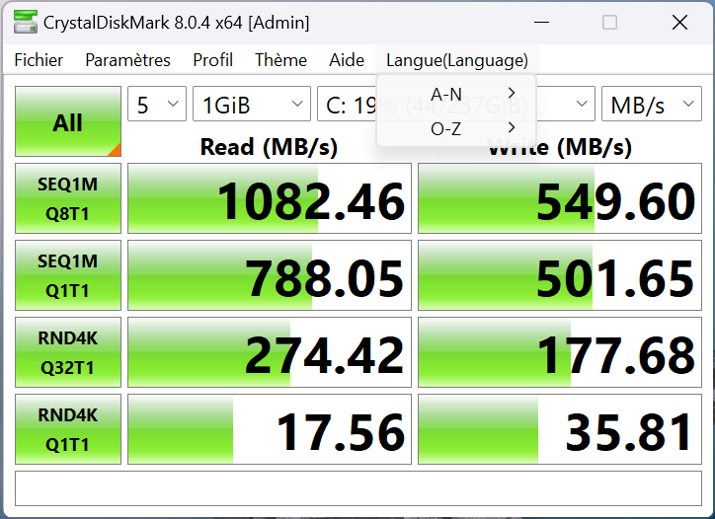Image resolution: width=715 pixels, height=519 pixels.
Task: Click the 177.68 write result
Action: (560, 352)
